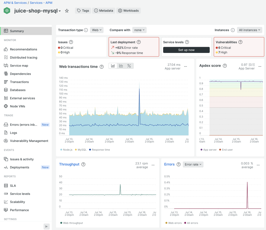Click the help icon next to Vulnerabilities
The height and width of the screenshot is (230, 266).
(240, 42)
